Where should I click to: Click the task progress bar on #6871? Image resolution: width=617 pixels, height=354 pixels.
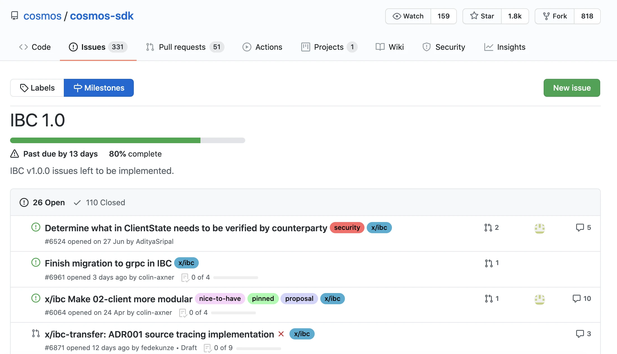pos(259,348)
